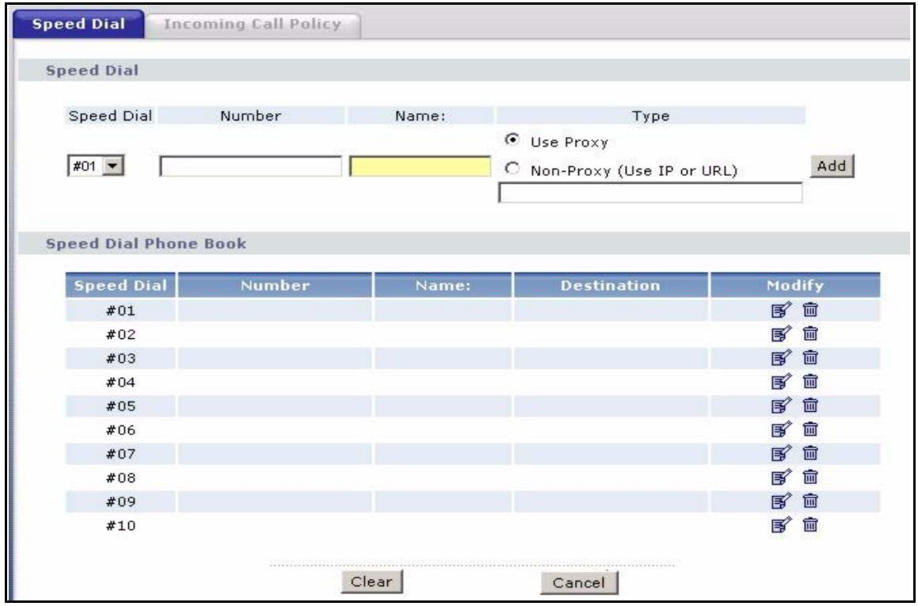
Task: Select the Use Proxy radio option
Action: pos(512,140)
